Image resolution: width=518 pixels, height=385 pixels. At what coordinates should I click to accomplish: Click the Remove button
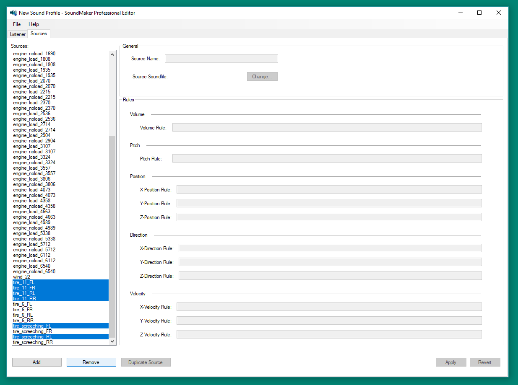91,362
